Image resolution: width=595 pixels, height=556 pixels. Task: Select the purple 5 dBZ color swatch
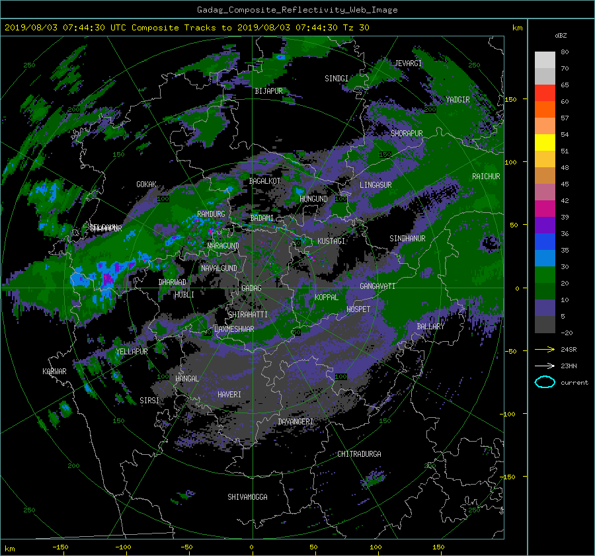point(545,308)
